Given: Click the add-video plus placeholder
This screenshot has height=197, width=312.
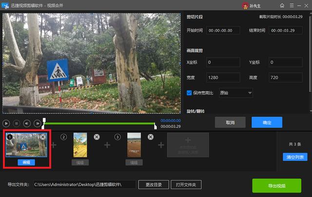Looking at the screenshot, I should click(x=188, y=145).
